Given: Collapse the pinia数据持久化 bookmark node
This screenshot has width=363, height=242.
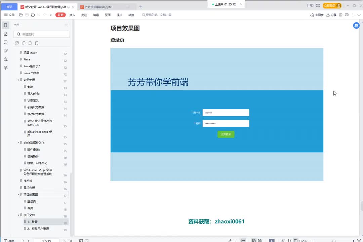Looking at the screenshot, I should coord(18,143).
